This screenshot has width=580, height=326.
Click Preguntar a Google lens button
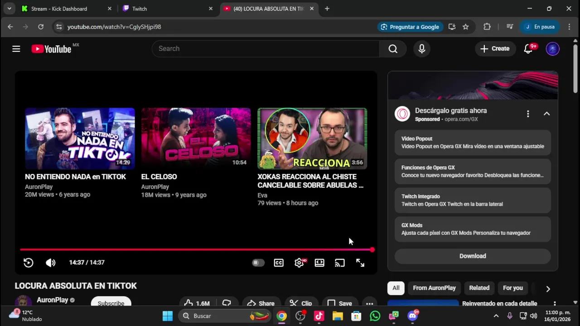[x=411, y=27]
